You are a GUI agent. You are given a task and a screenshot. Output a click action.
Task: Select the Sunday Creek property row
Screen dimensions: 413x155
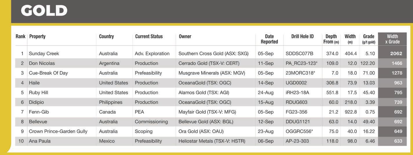click(x=211, y=54)
